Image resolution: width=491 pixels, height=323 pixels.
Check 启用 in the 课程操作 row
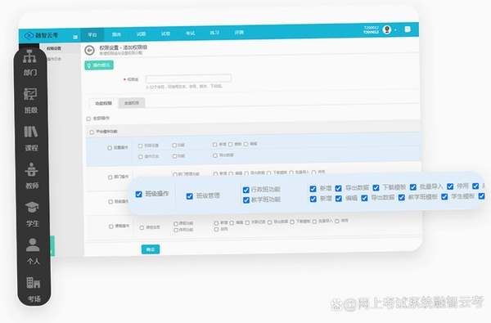tap(216, 230)
